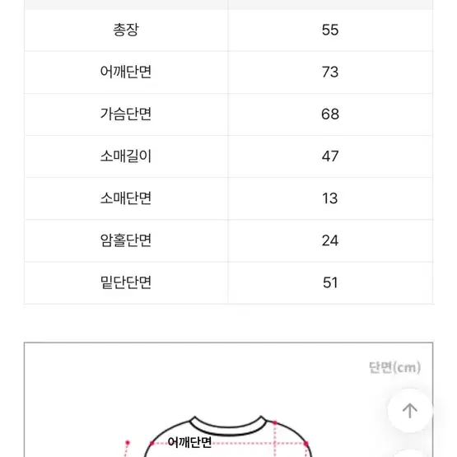Click the left shoulder pink measurement dot
Screen dimensions: 457x457
[x=152, y=444]
